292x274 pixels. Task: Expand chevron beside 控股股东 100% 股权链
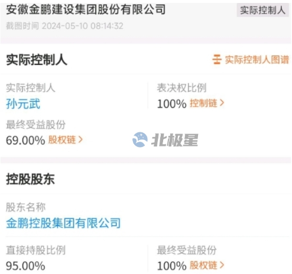pyautogui.click(x=222, y=265)
